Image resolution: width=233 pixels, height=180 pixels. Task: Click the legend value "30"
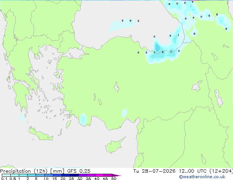point(80,179)
